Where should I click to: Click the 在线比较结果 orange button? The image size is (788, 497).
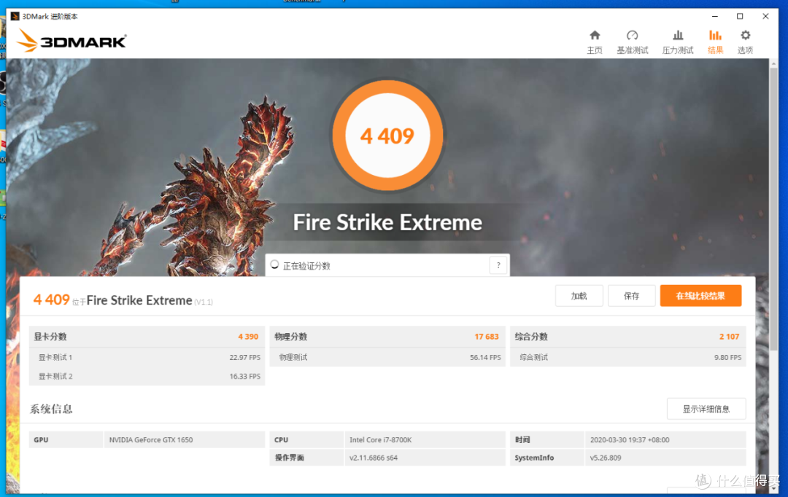[x=700, y=296]
